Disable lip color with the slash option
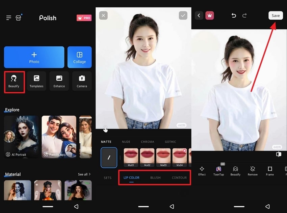Viewport: 287px width, 213px height. [x=109, y=157]
